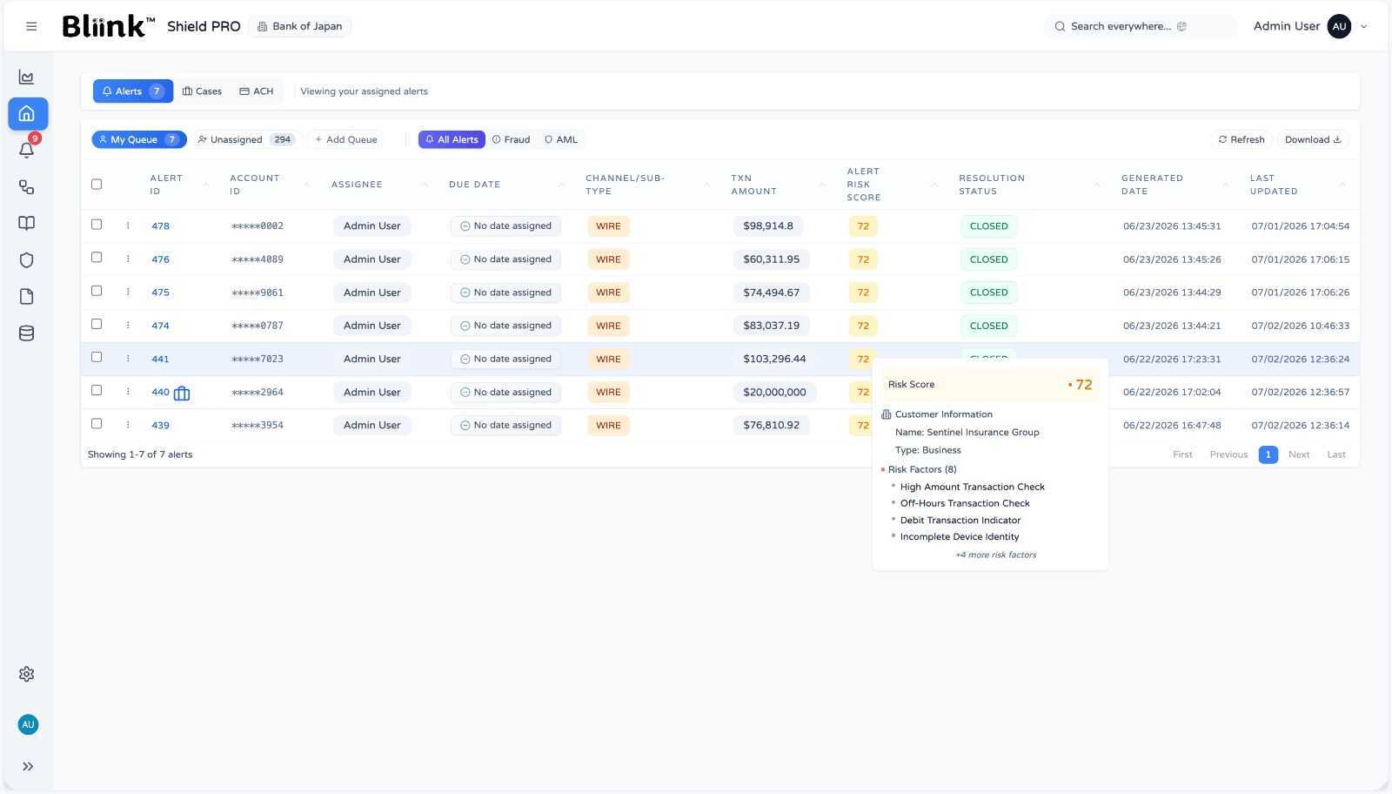Screen dimensions: 1392x794
Task: Open row actions menu for alert 475
Action: pos(128,292)
